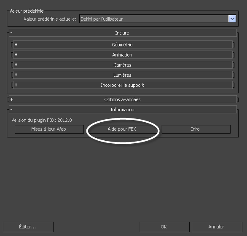Click plus icon of Options avancées
Viewport: 247px width, 236px height.
tap(12, 99)
